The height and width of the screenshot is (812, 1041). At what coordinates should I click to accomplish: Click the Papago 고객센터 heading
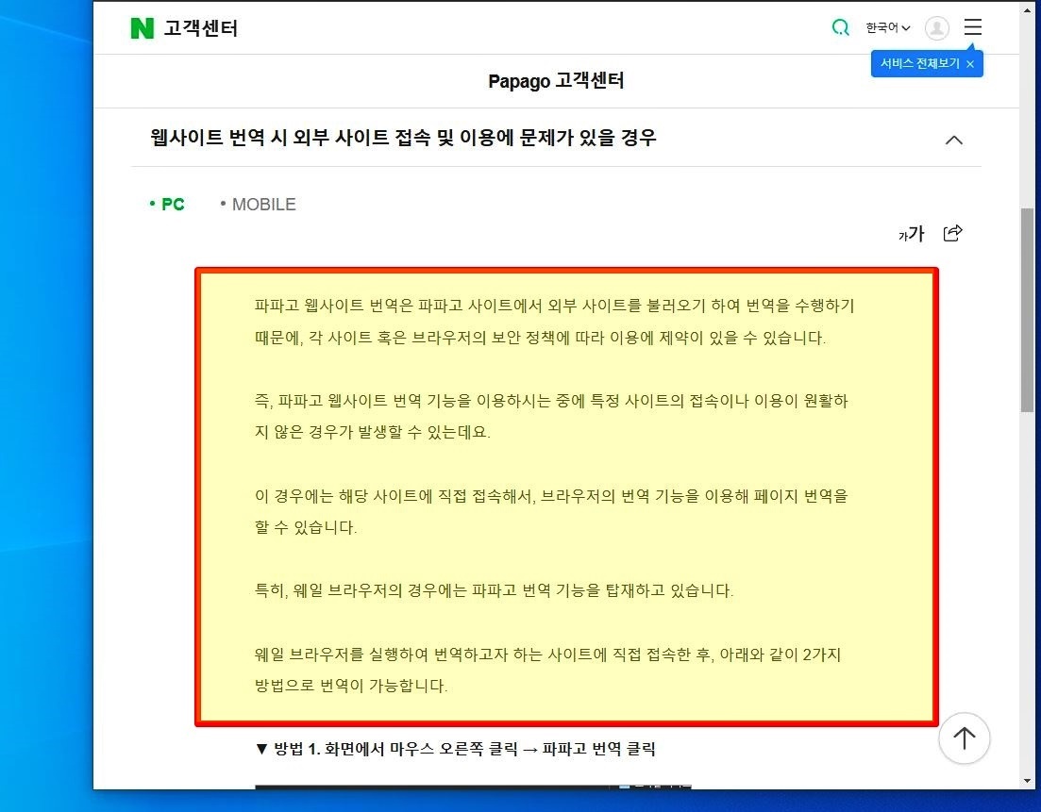click(556, 81)
